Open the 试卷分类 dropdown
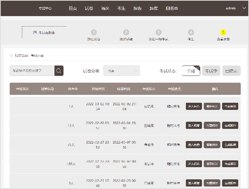 (121, 71)
